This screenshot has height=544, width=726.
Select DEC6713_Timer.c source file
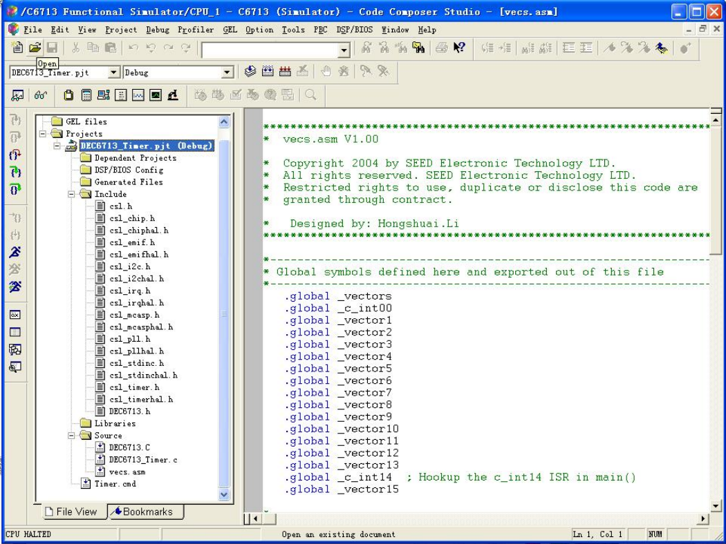coord(143,460)
